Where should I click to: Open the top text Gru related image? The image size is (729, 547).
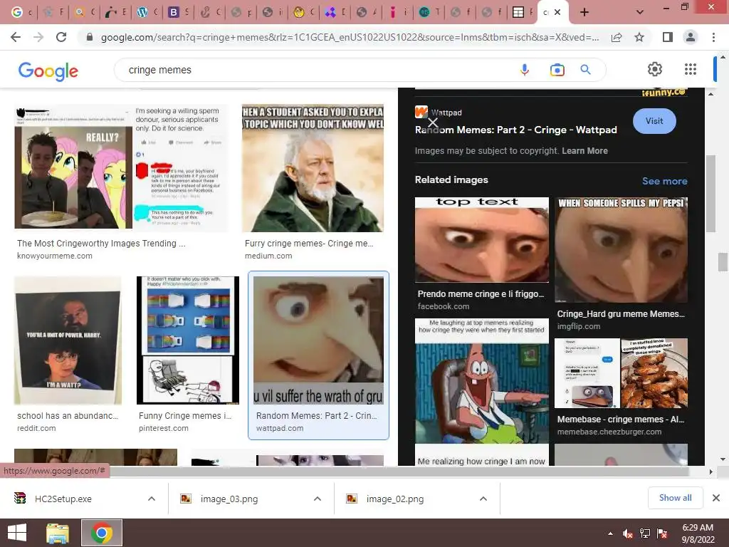(x=482, y=239)
